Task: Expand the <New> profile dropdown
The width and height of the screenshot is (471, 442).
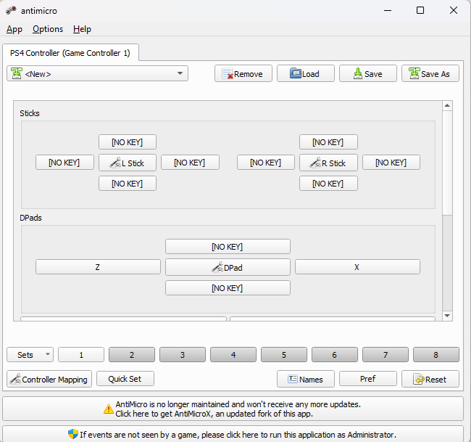Action: pos(97,73)
